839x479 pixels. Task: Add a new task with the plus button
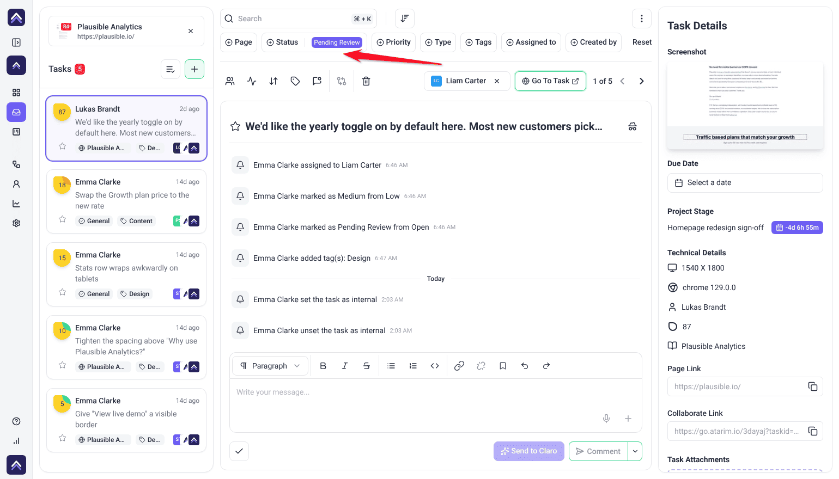pyautogui.click(x=194, y=69)
